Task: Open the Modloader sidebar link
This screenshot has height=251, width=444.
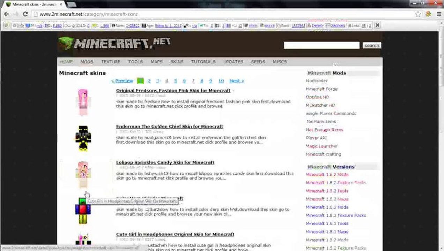Action: (x=317, y=81)
